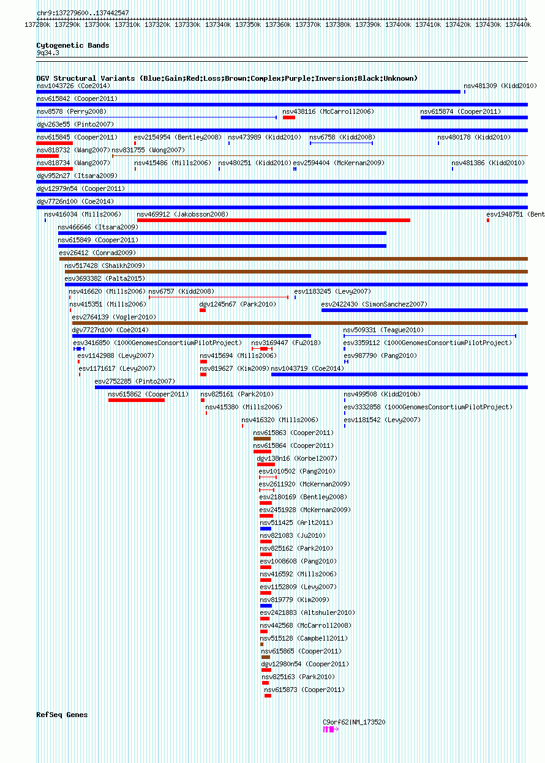Click nsv511425 (Arlt2011) blue gain bar
The image size is (545, 763).
coord(266,529)
